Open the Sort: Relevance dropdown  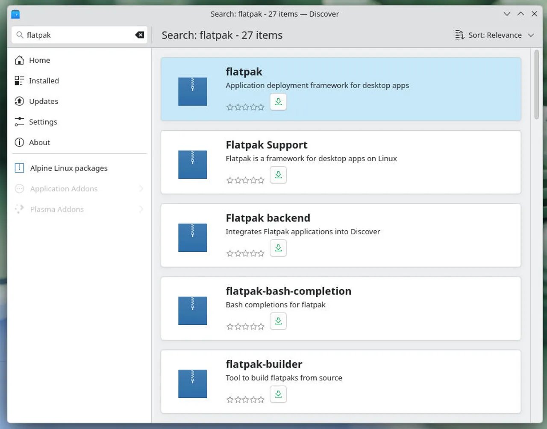pyautogui.click(x=495, y=35)
